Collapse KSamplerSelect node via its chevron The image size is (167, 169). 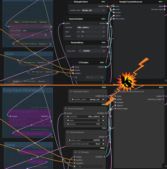[71, 2]
